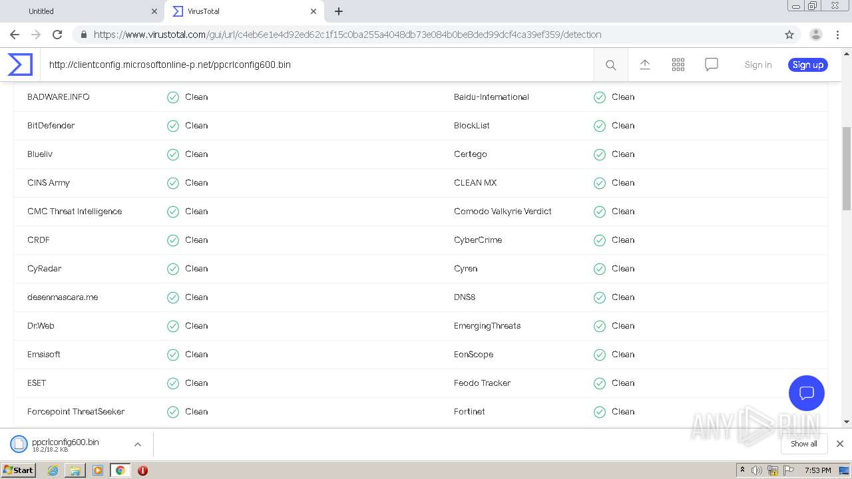Switch to the Untitled tab
The width and height of the screenshot is (852, 479).
[83, 11]
